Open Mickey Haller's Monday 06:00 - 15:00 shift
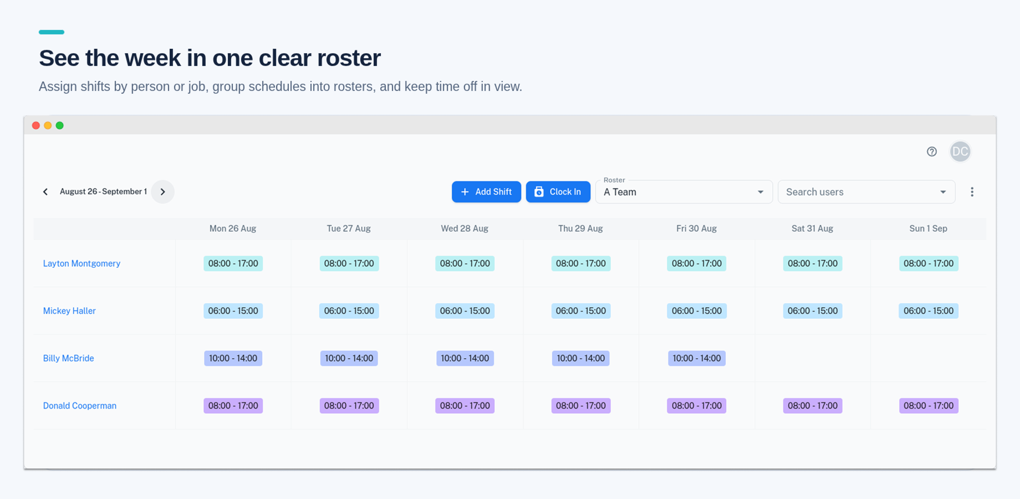This screenshot has height=499, width=1020. pyautogui.click(x=233, y=311)
